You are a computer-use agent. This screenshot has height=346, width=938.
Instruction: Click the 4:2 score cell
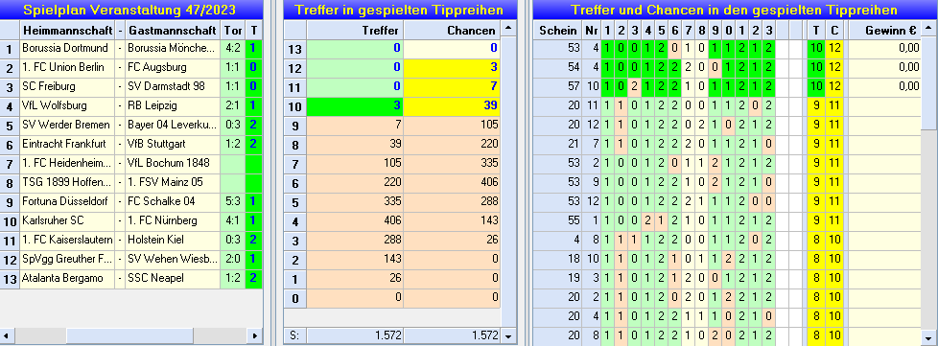pos(233,49)
